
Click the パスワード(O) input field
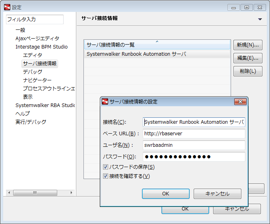point(194,157)
